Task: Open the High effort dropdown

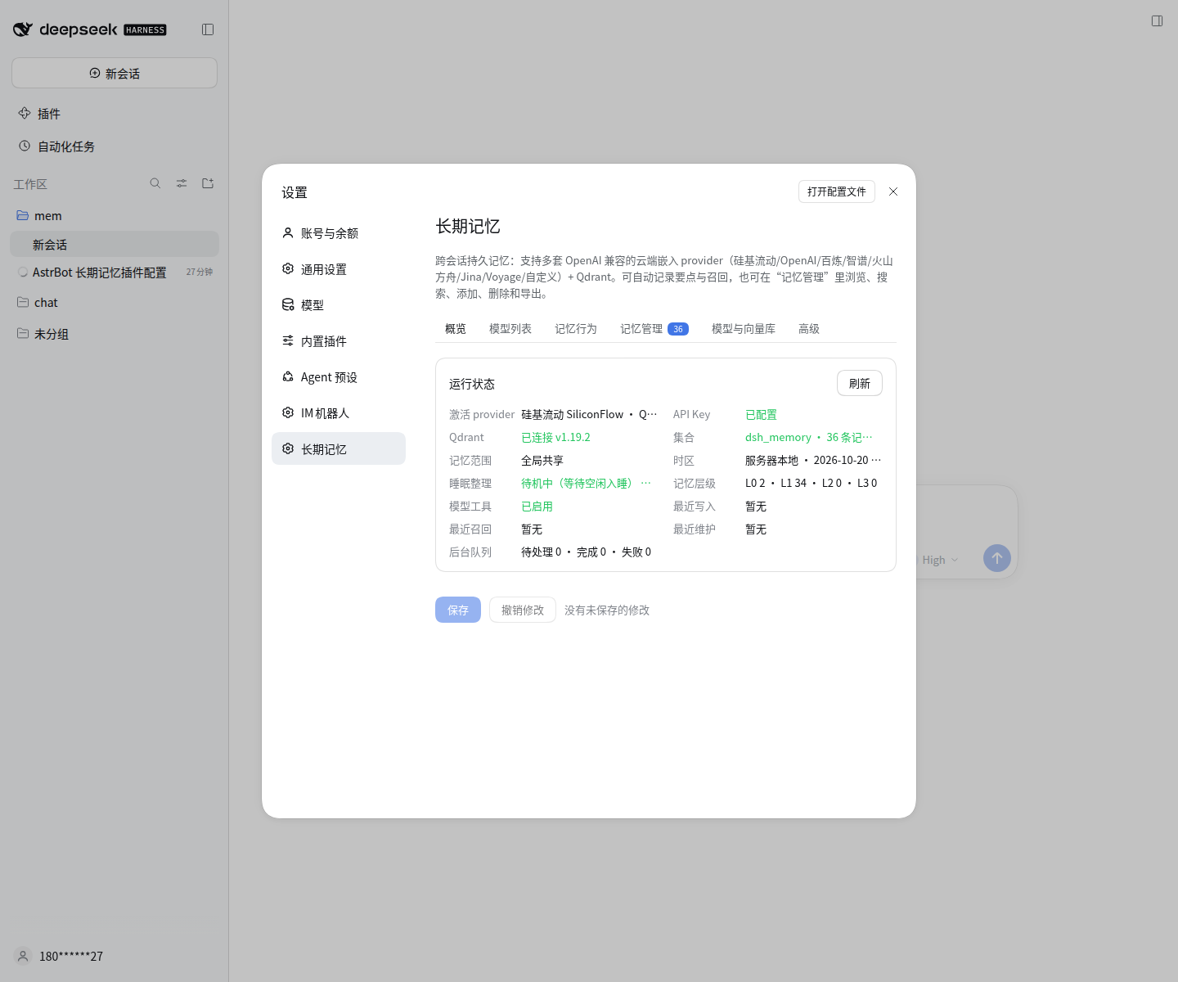Action: pyautogui.click(x=940, y=560)
